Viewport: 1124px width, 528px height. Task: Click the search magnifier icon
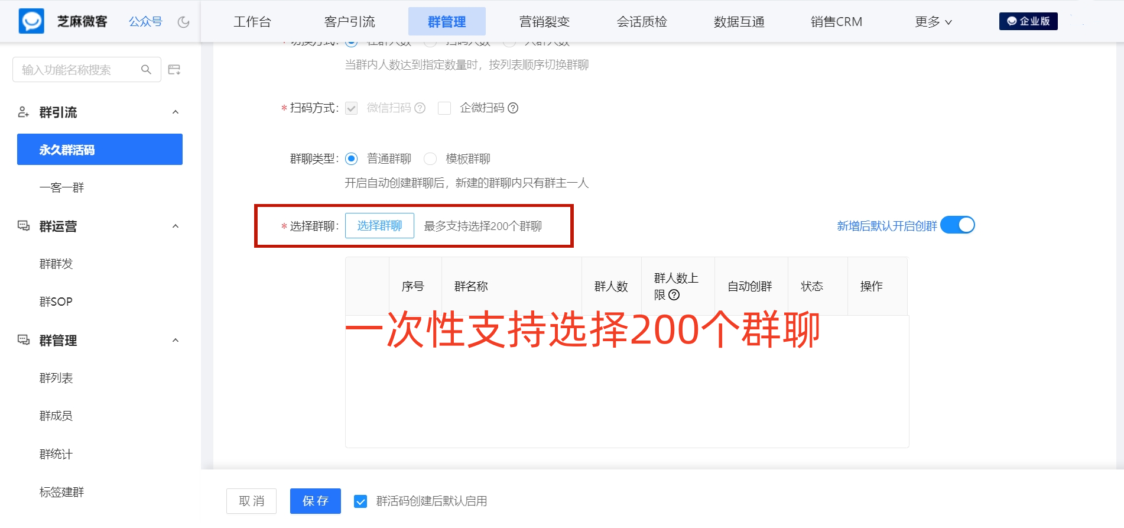146,70
